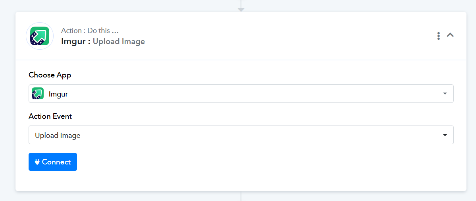This screenshot has width=476, height=201.
Task: Click the 'Imgur' text inside the app dropdown
Action: coord(58,94)
